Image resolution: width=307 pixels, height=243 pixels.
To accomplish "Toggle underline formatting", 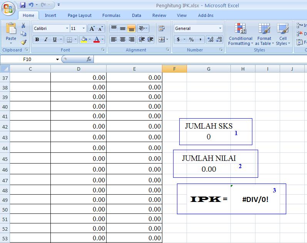I will tap(55, 40).
